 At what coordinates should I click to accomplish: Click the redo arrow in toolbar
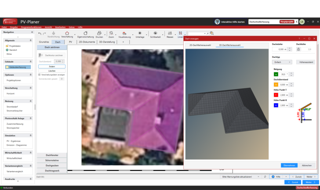(44, 34)
